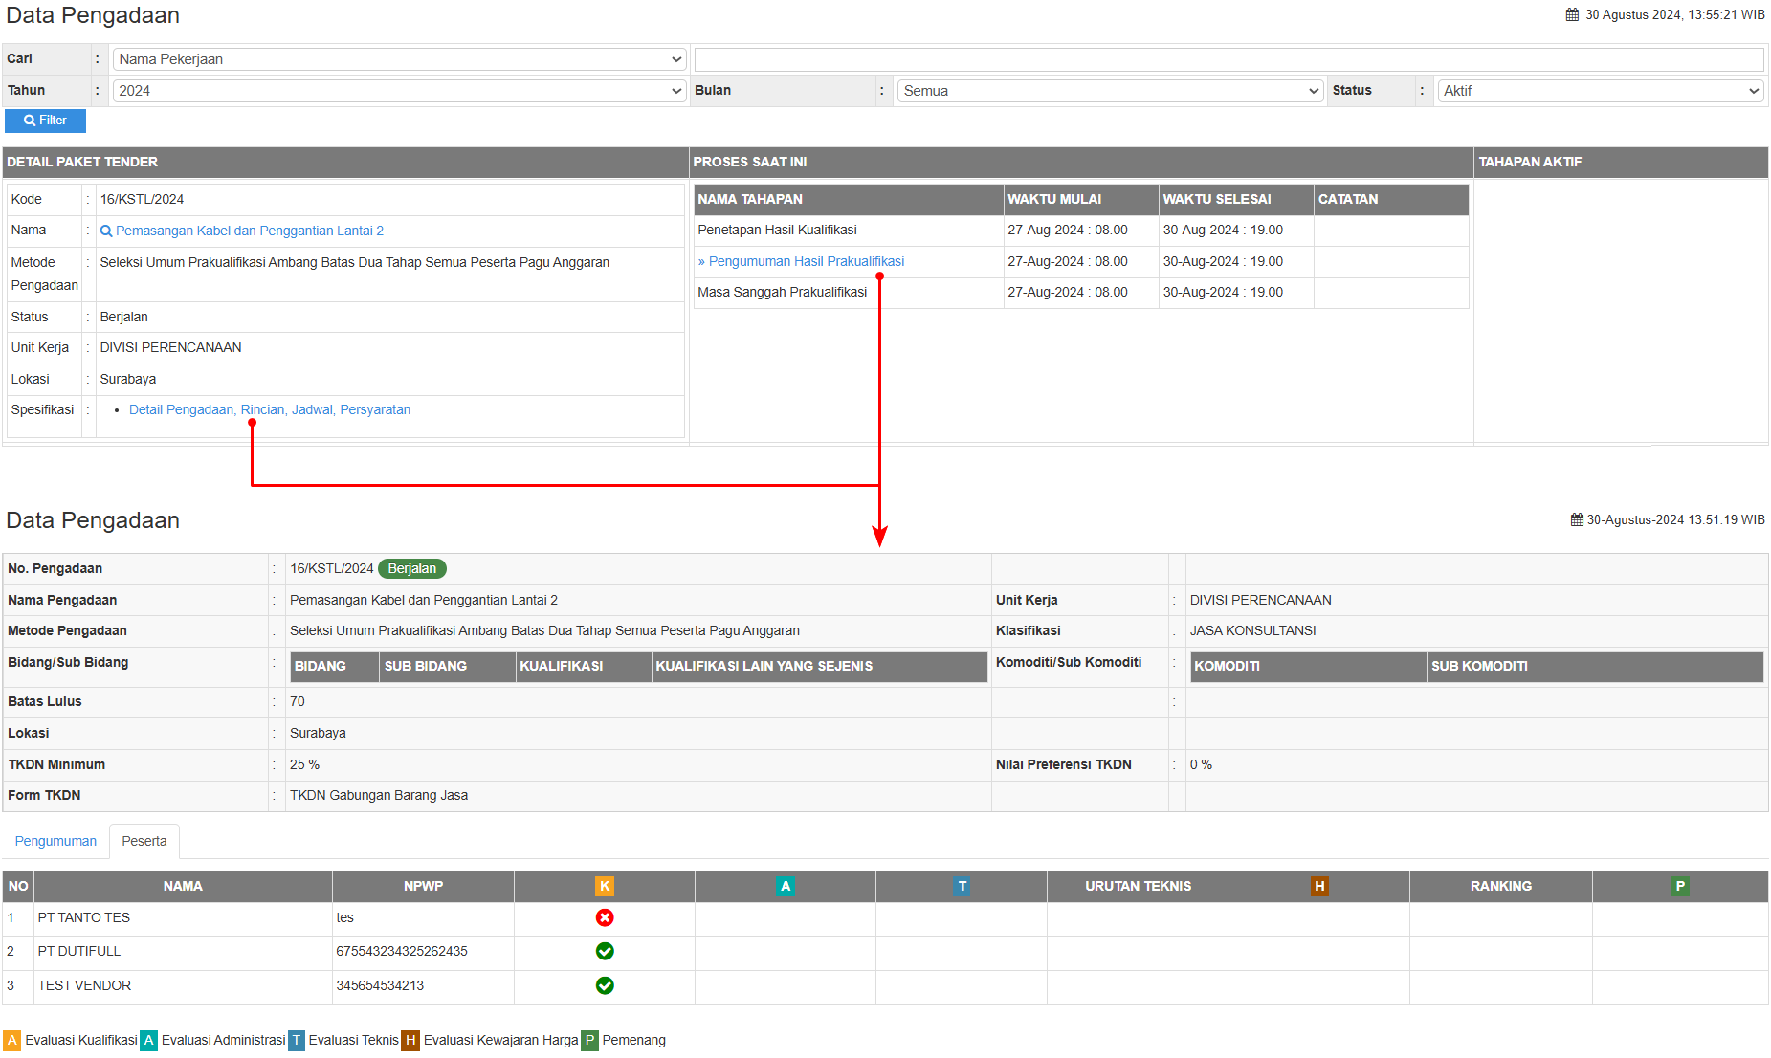
Task: Click green check icon for TEST VENDOR
Action: tap(605, 985)
